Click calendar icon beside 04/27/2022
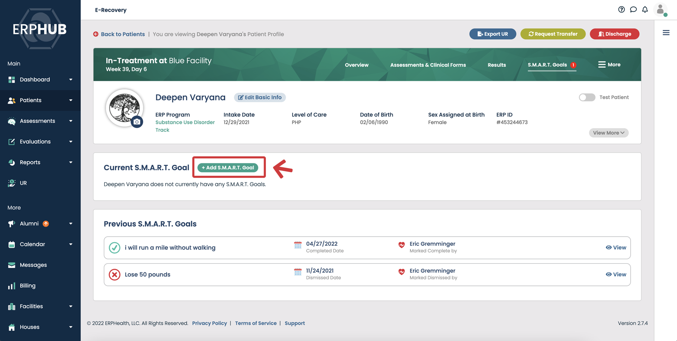This screenshot has height=341, width=677. point(298,245)
